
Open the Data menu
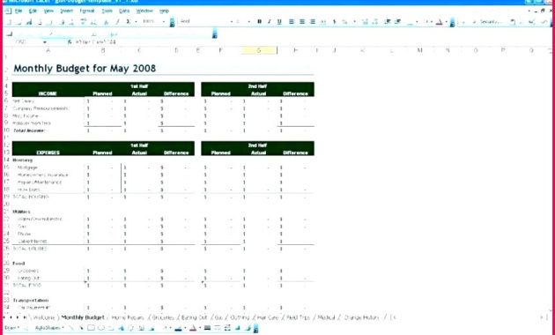124,11
